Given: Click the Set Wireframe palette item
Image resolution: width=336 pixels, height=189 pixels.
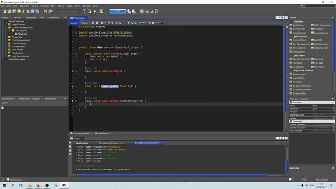Looking at the screenshot, I should click(x=320, y=44).
